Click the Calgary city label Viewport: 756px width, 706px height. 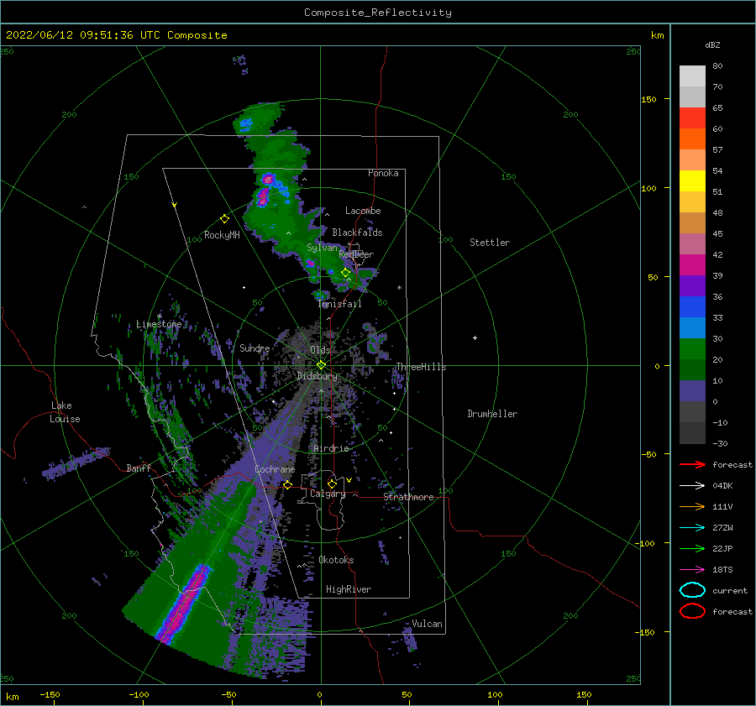click(x=328, y=494)
